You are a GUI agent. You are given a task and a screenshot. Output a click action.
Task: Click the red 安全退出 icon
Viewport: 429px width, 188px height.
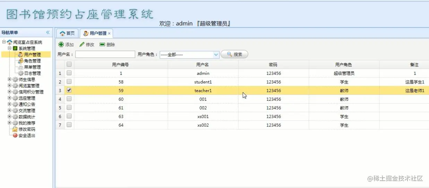point(15,135)
